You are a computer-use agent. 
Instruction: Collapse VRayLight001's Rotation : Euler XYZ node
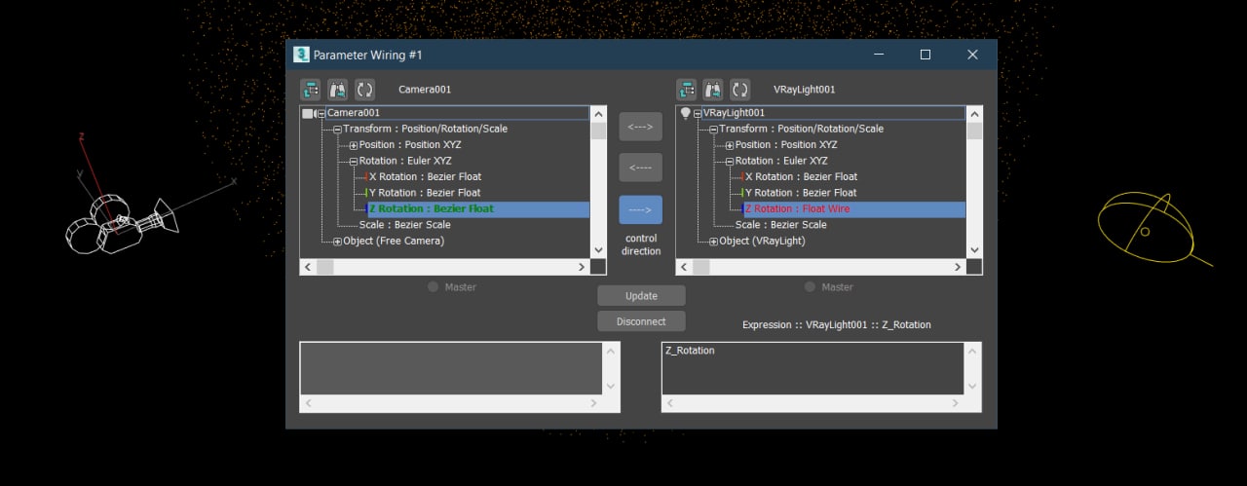click(x=730, y=161)
